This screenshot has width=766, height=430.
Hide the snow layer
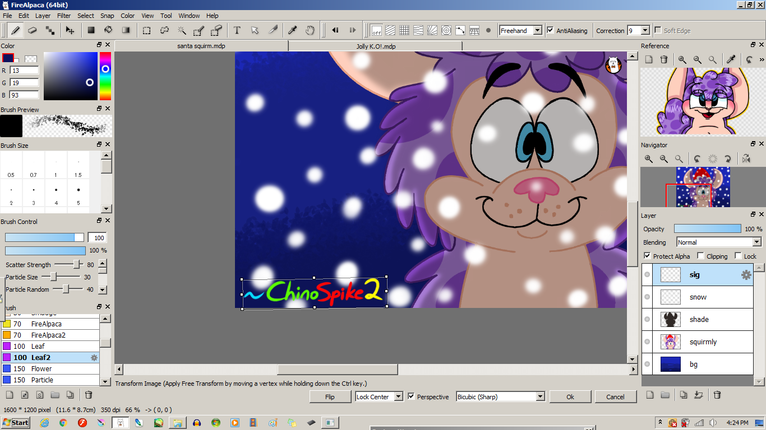coord(647,297)
